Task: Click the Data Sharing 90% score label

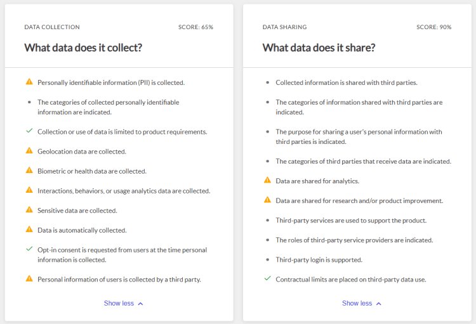Action: pos(433,27)
